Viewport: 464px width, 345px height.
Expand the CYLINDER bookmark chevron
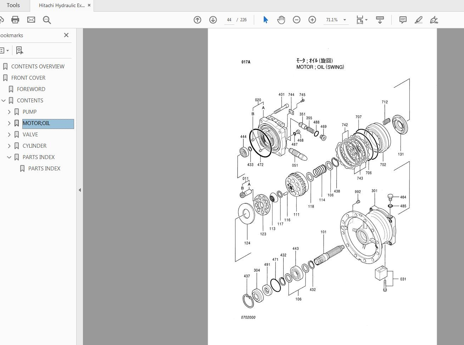(9, 146)
